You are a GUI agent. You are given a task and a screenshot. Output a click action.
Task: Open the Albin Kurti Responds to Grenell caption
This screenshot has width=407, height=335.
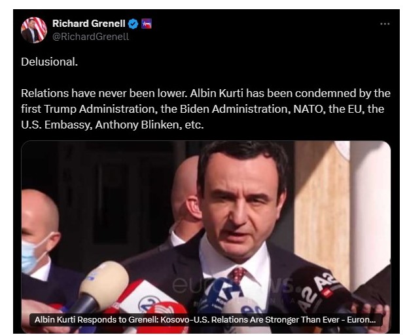click(x=205, y=320)
